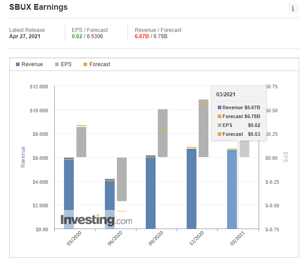This screenshot has height=261, width=304.
Task: Select the 03/2021 gray EPS bar
Action: coord(244,149)
